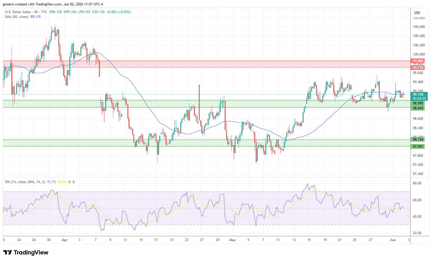Click the SMA value 99.115
Screen dimensions: 432x261
click(x=36, y=17)
